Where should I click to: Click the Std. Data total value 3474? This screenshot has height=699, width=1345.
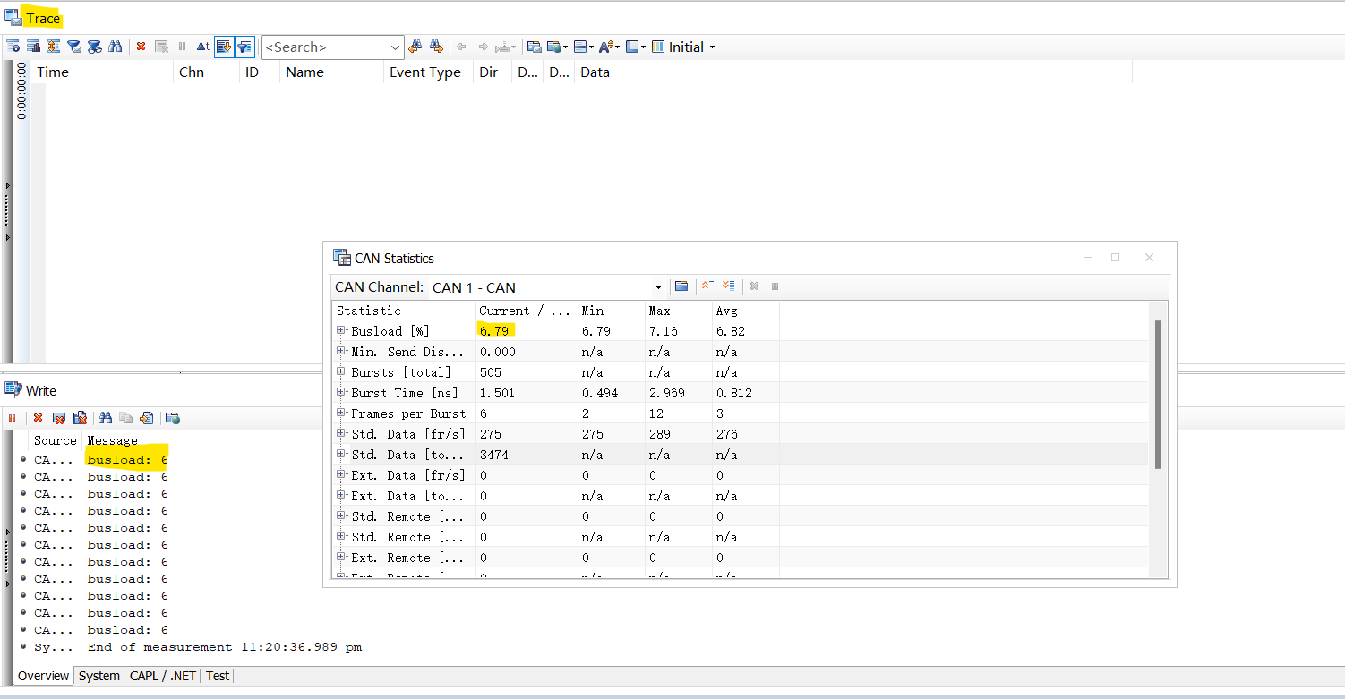point(494,455)
